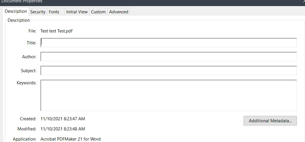The image size is (305, 142).
Task: Click the Keywords: label
Action: pyautogui.click(x=26, y=83)
